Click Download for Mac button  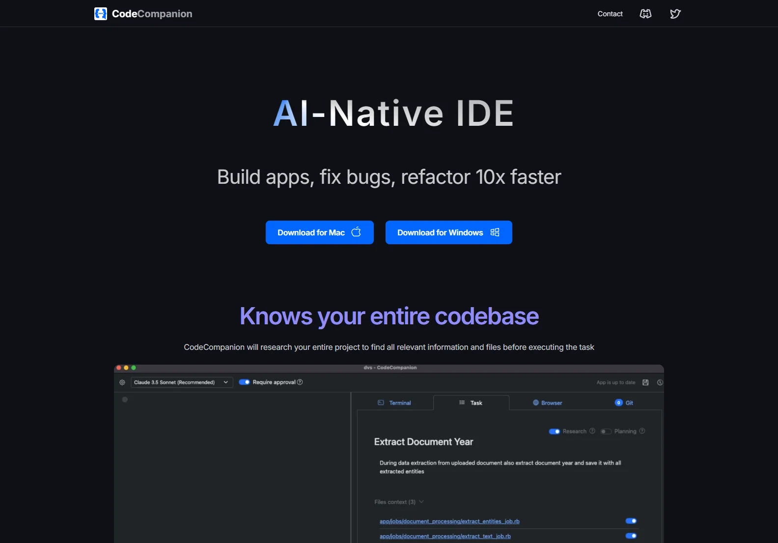click(320, 232)
